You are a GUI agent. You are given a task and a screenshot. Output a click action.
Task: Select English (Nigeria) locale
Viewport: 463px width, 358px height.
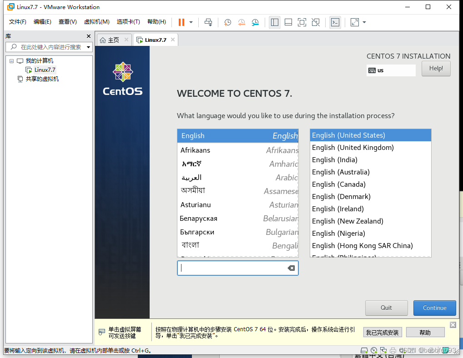click(x=371, y=233)
